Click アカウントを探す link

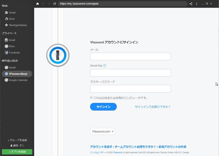click(101, 147)
